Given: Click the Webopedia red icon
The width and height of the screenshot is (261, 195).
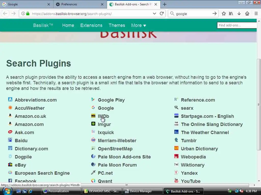Looking at the screenshot, I should pyautogui.click(x=176, y=156).
